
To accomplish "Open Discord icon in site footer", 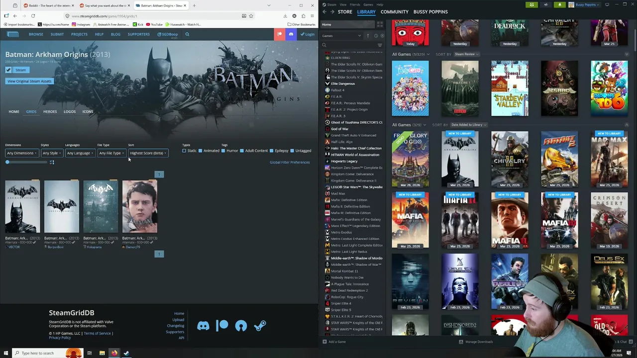I will click(203, 326).
